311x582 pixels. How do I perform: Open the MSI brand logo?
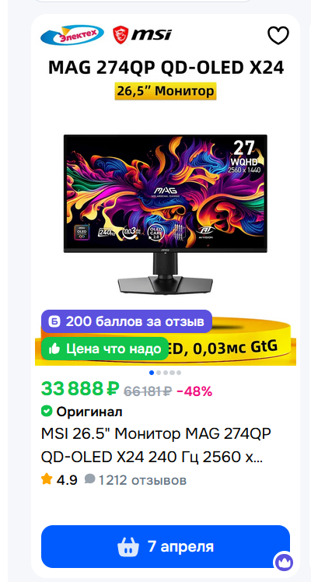click(142, 35)
